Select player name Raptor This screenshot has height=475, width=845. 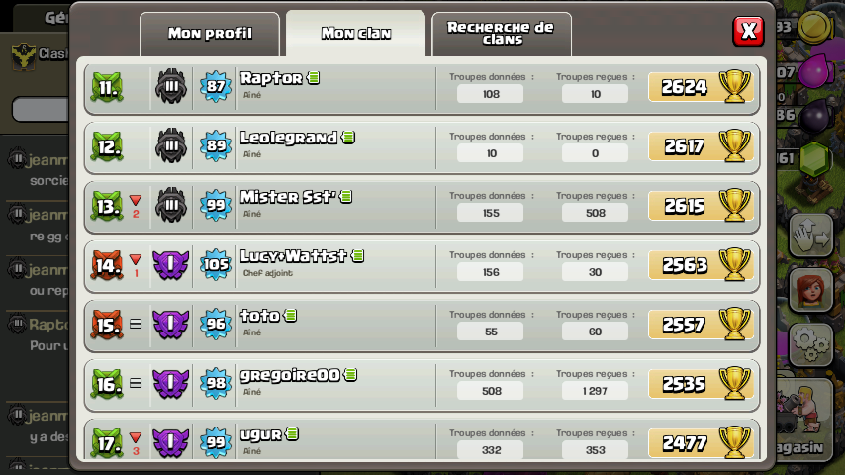(x=271, y=79)
